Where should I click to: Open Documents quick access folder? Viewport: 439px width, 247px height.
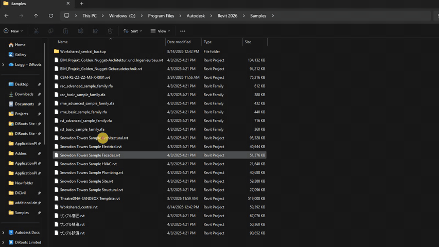pyautogui.click(x=21, y=104)
